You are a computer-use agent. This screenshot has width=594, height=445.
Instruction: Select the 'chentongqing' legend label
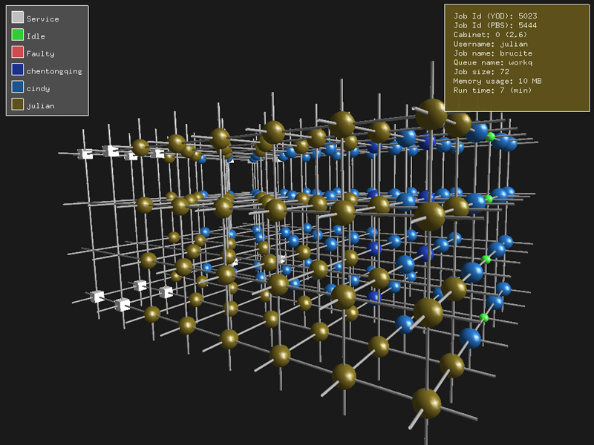[x=54, y=71]
